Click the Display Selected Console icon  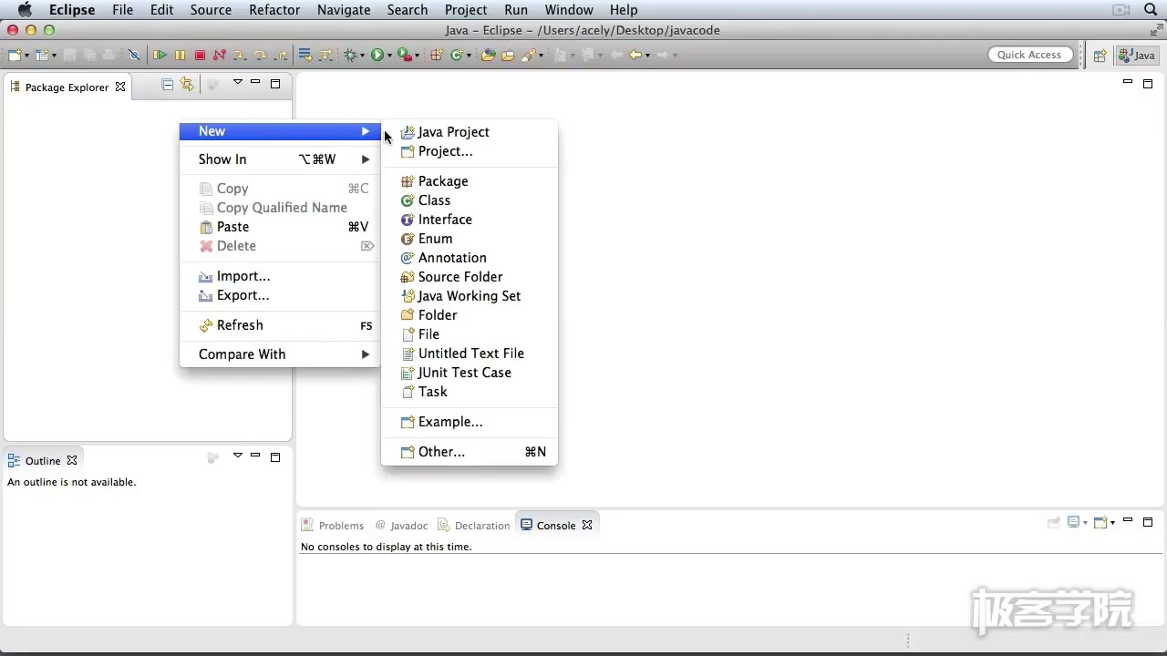(x=1074, y=522)
